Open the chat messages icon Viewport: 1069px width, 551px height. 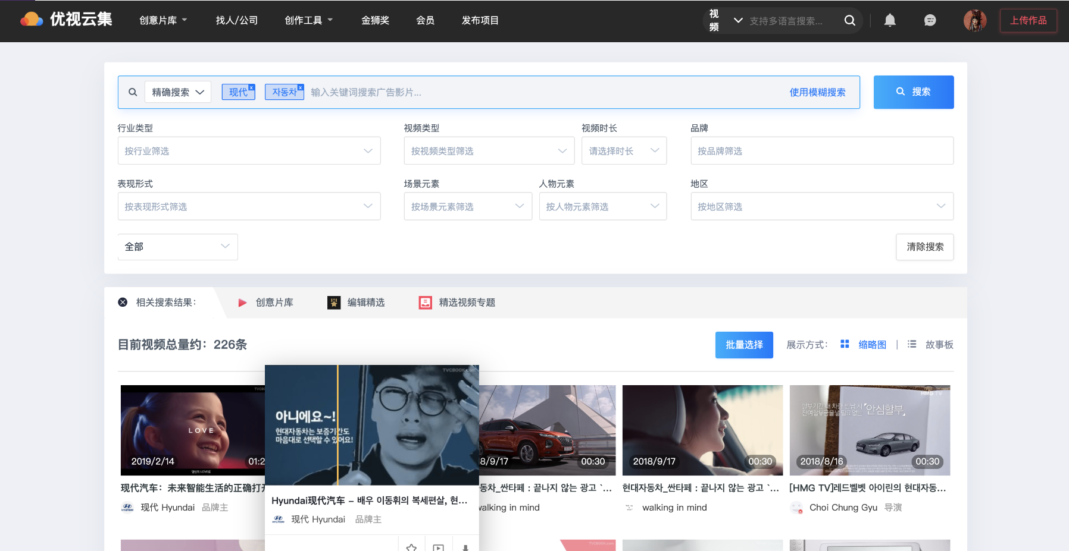tap(930, 20)
